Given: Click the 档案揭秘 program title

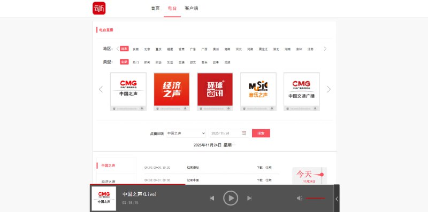Looking at the screenshot, I should coord(193,168).
